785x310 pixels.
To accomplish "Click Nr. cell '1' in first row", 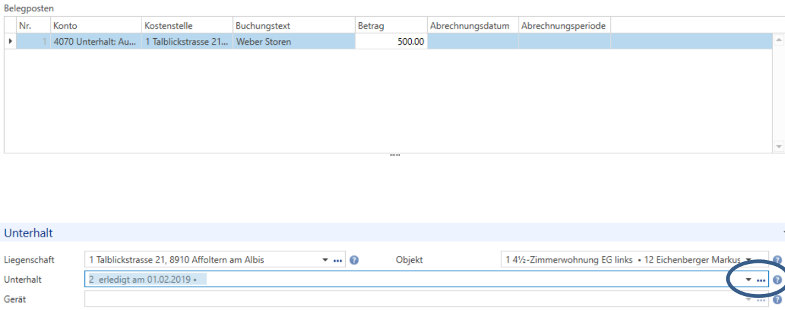I will [x=33, y=41].
